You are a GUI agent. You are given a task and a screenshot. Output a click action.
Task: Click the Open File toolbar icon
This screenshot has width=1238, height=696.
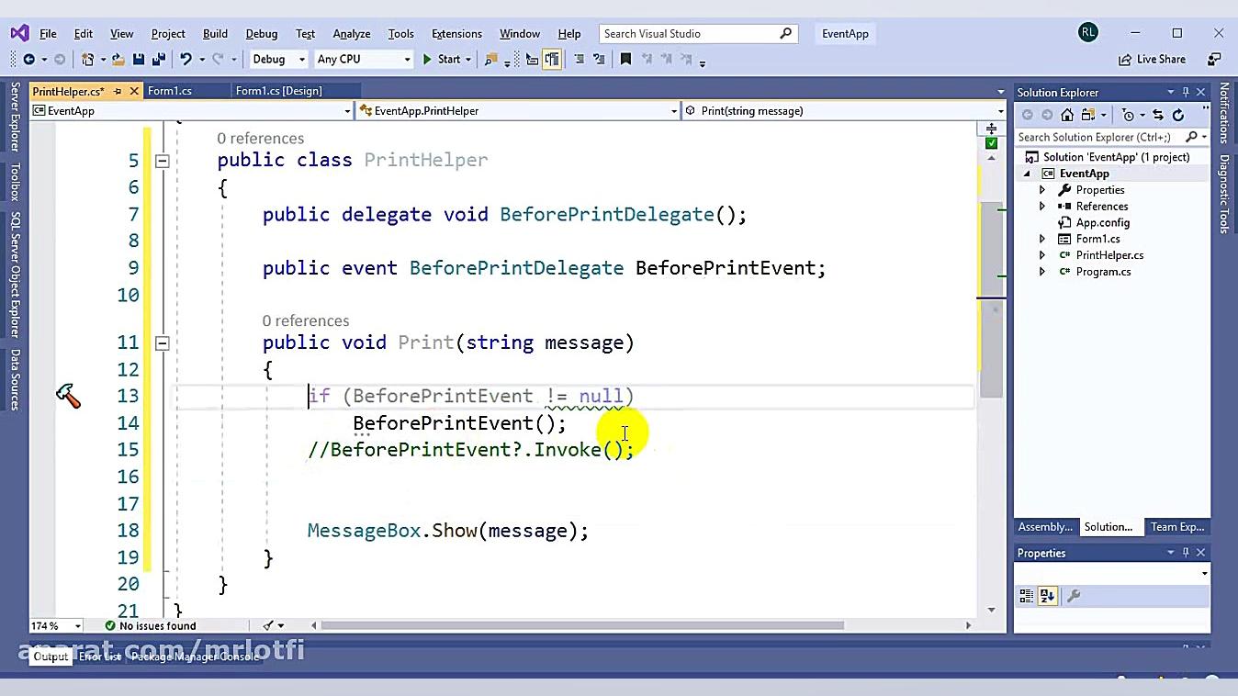[x=119, y=59]
